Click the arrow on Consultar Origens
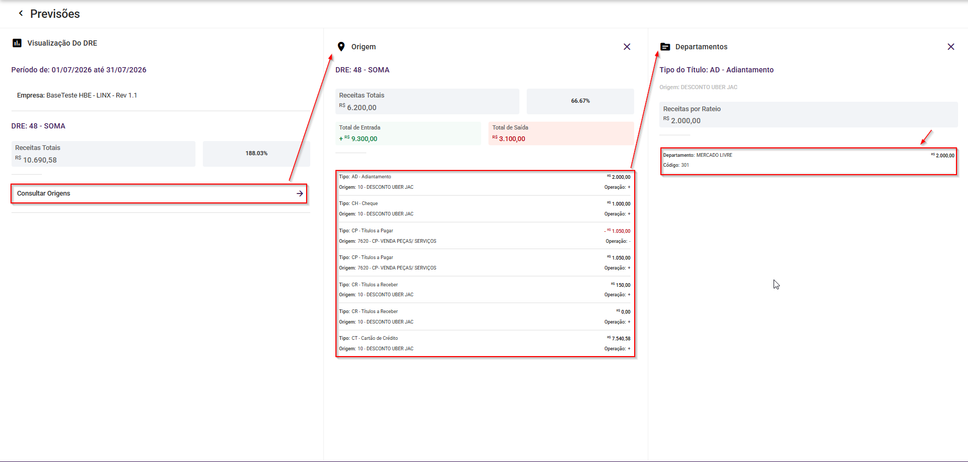This screenshot has width=968, height=462. pyautogui.click(x=300, y=194)
